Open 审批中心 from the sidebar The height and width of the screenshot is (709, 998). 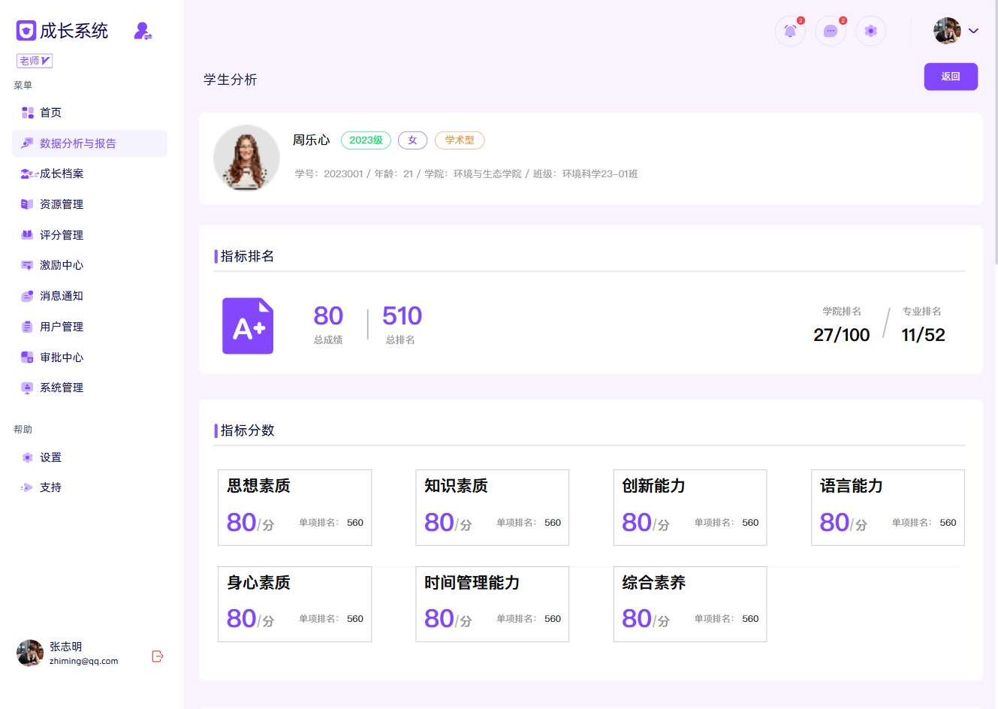click(62, 358)
